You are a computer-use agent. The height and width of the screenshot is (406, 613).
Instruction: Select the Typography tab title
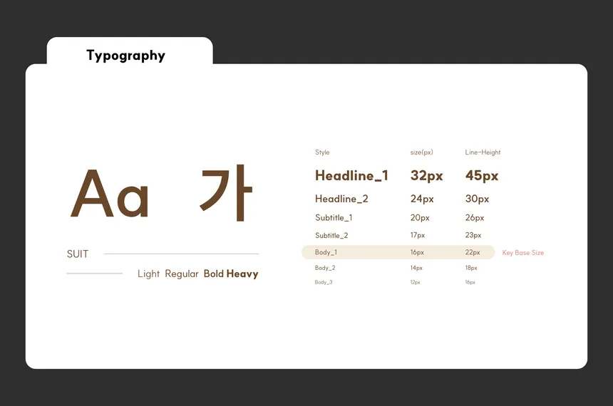coord(126,56)
